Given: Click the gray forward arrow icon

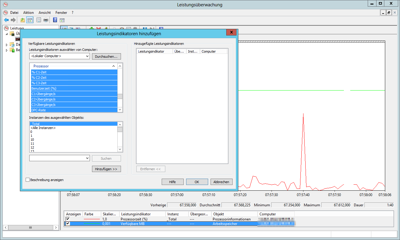Looking at the screenshot, I should 13,20.
